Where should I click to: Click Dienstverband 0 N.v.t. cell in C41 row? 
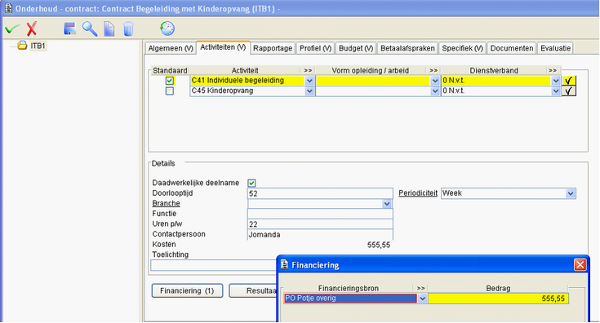point(496,81)
